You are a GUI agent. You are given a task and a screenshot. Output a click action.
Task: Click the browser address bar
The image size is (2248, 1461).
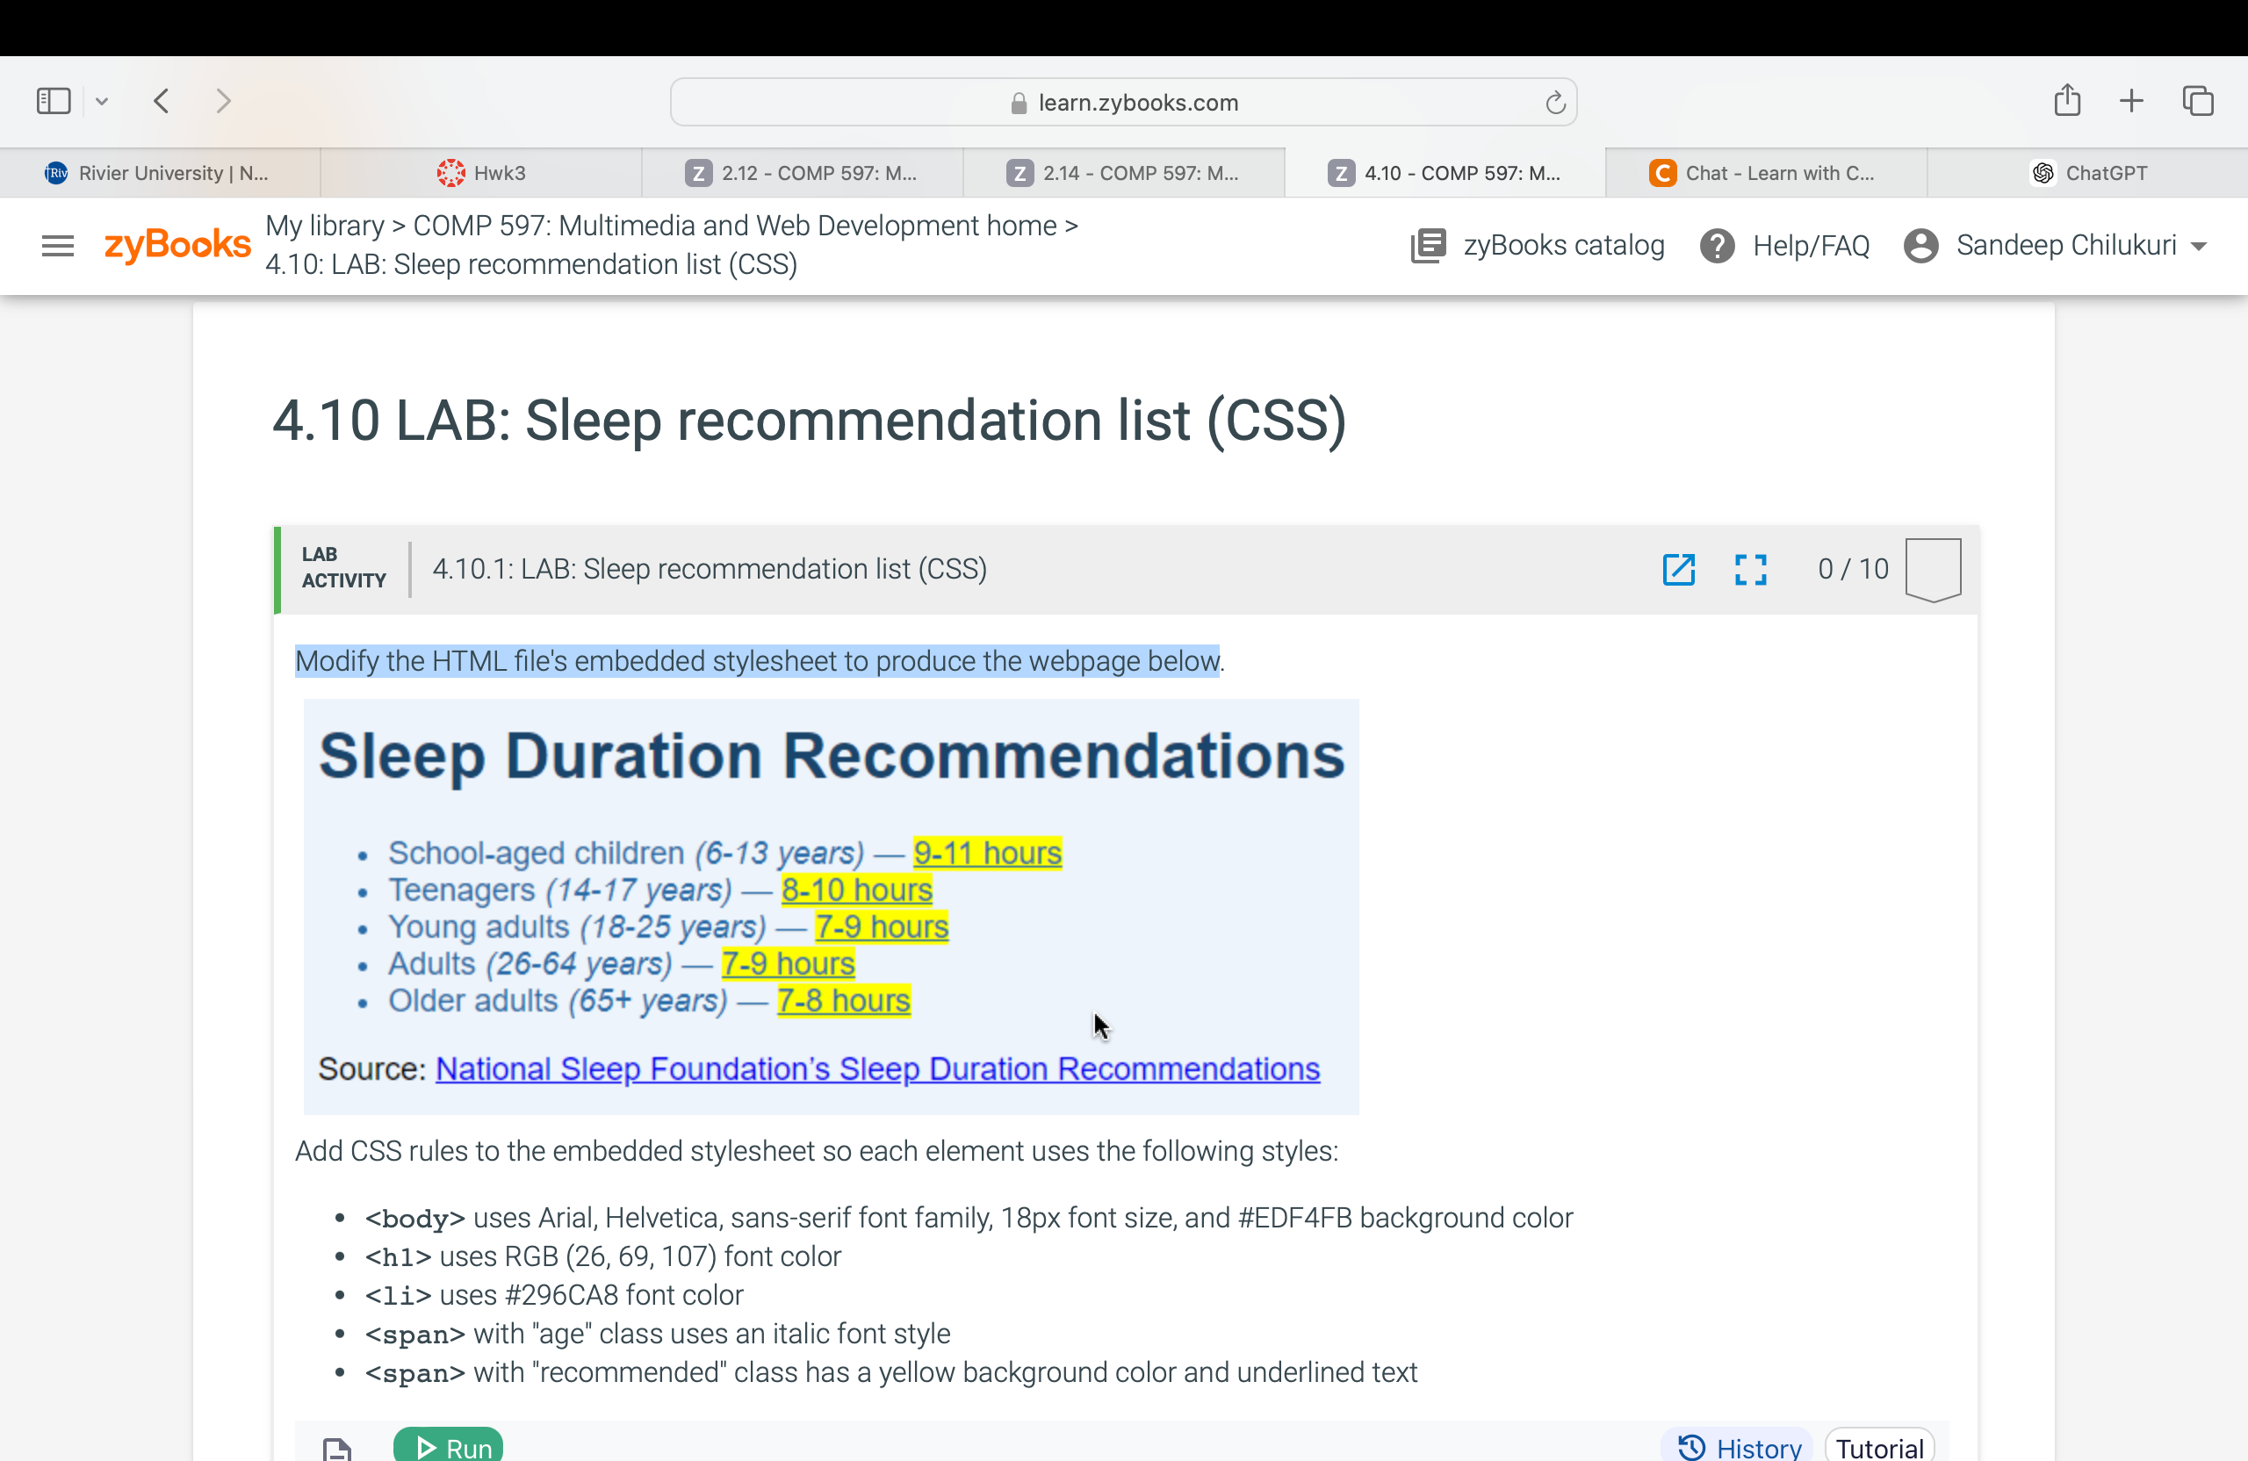(1123, 102)
